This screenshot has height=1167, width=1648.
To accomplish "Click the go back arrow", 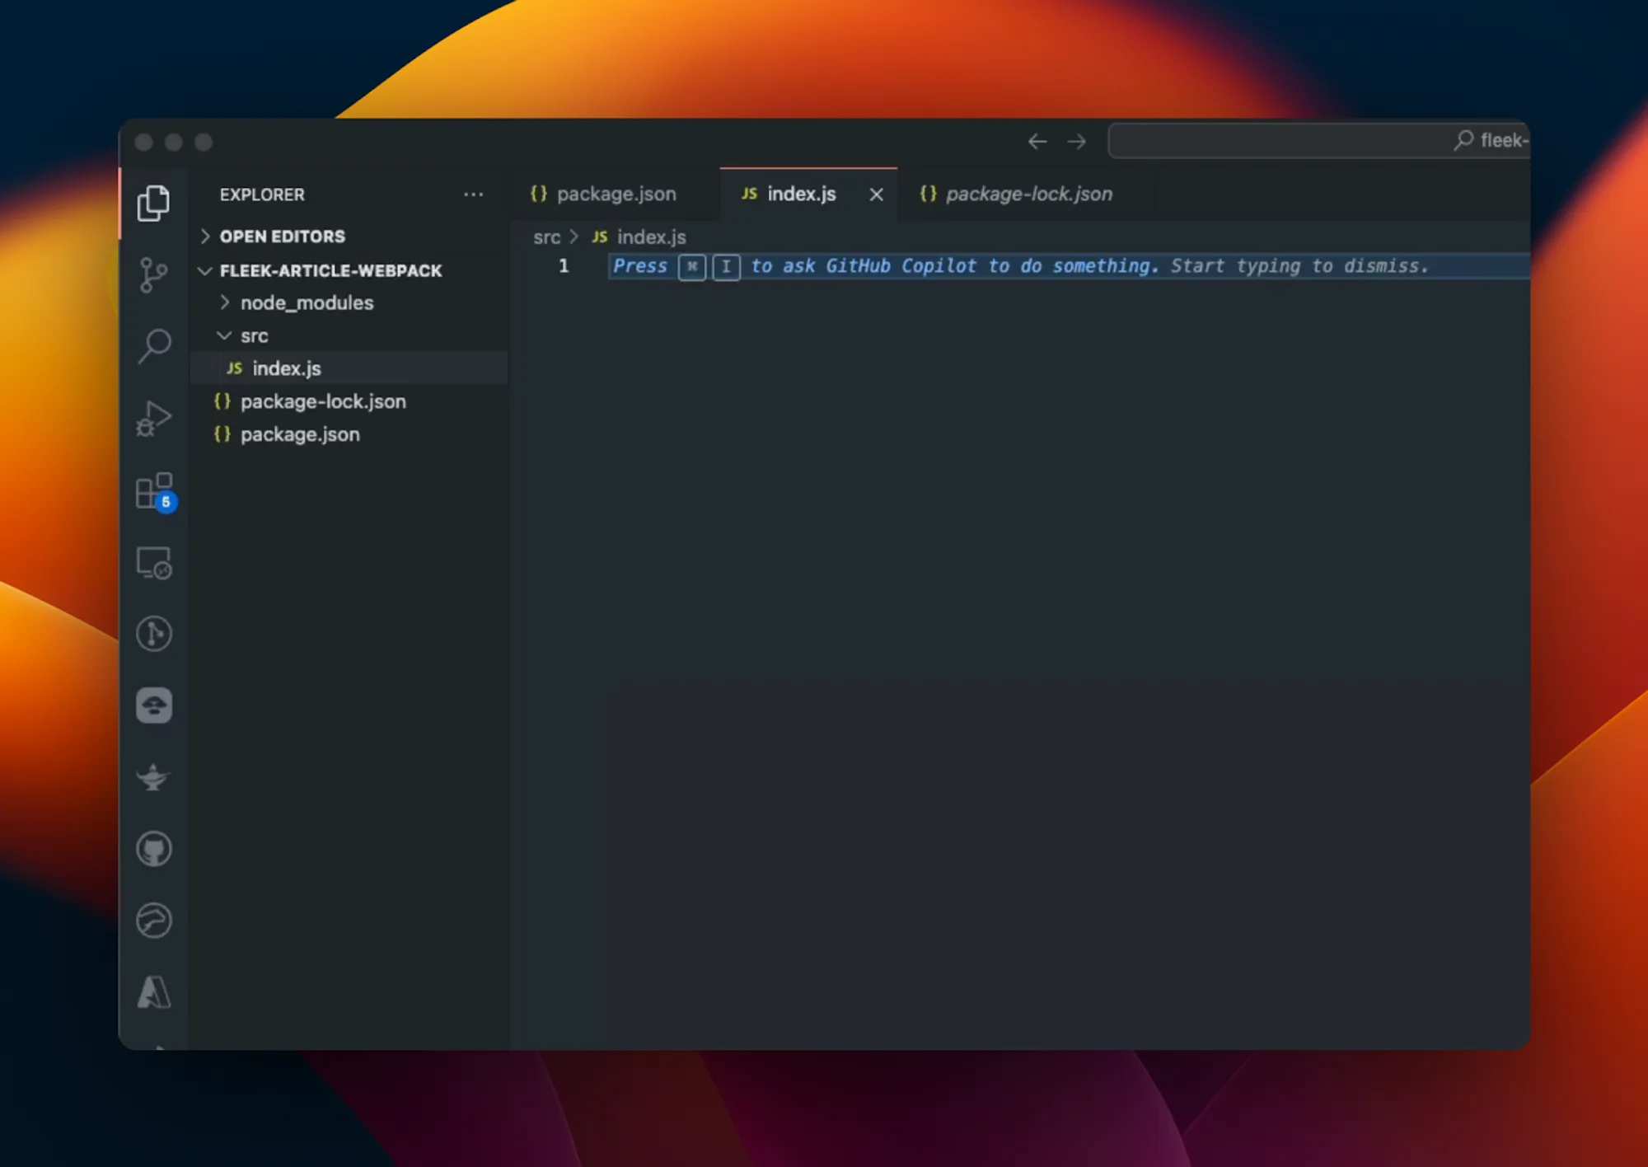I will coord(1037,142).
